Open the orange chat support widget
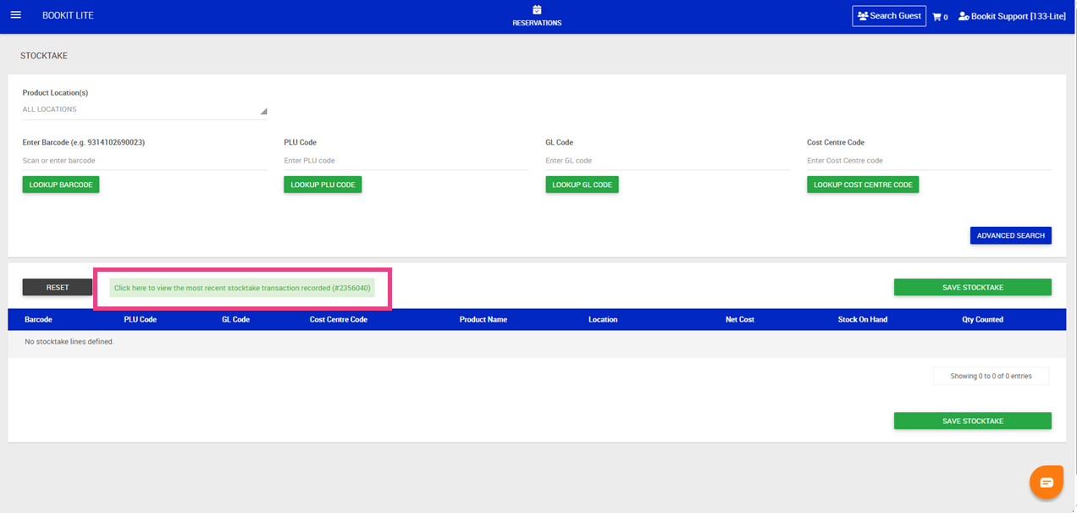The image size is (1077, 513). coord(1046,483)
